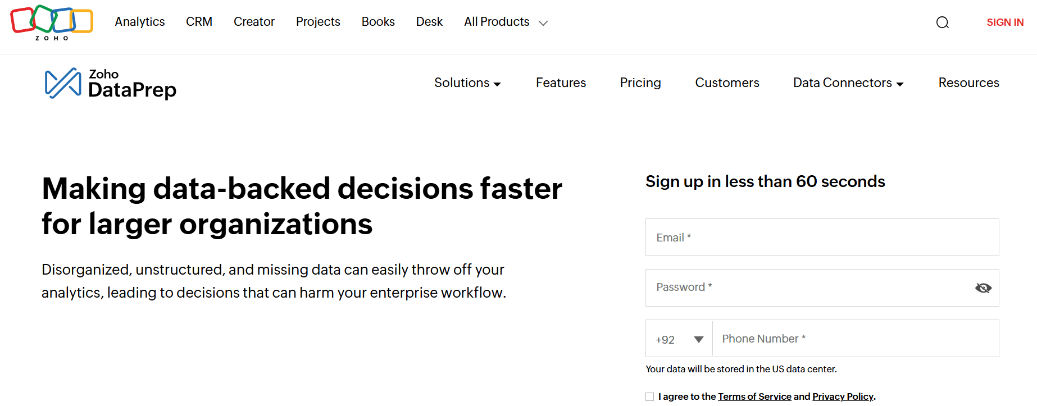Click the Zoho DataPrep logo
This screenshot has height=406, width=1037.
111,84
